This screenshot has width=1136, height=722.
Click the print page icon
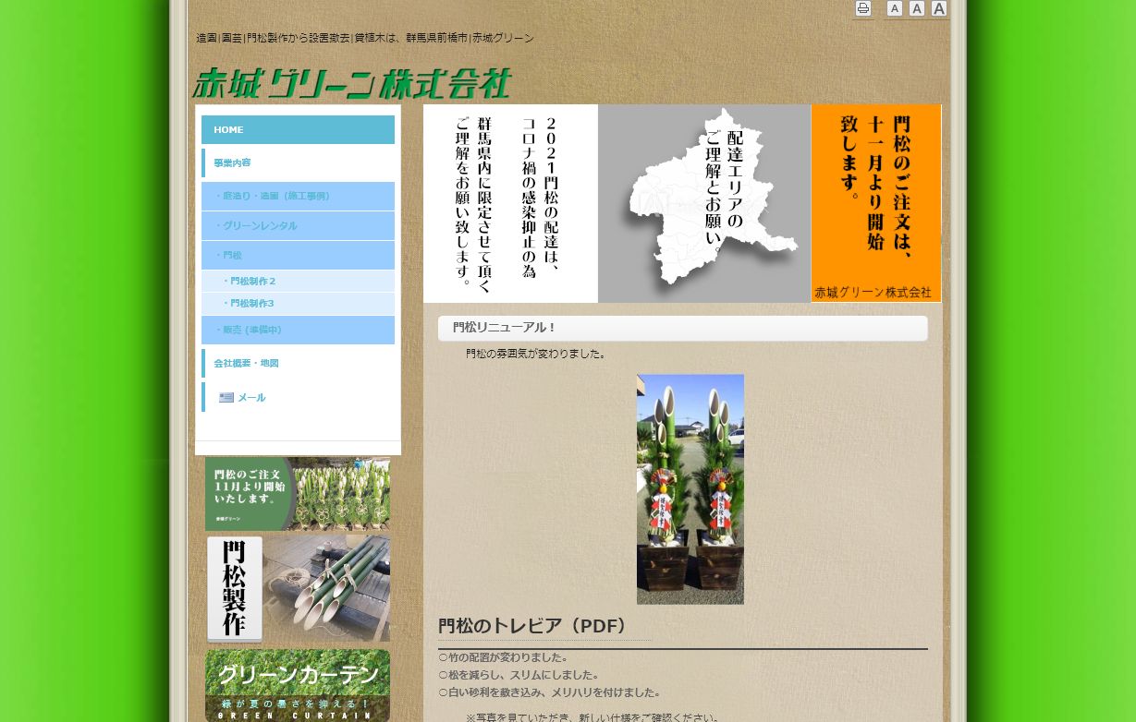click(x=862, y=8)
